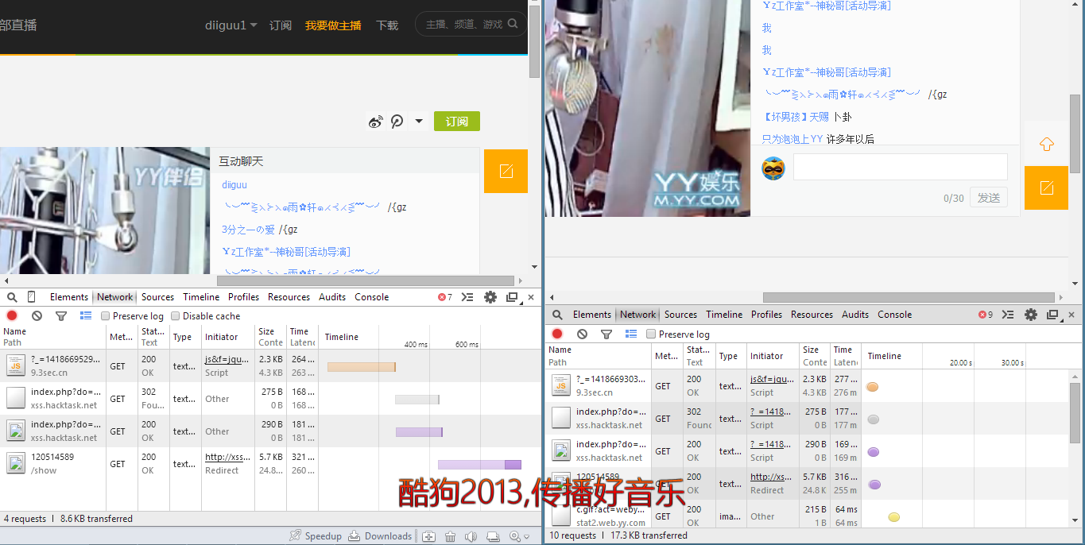This screenshot has width=1085, height=545.
Task: Click the red record button in left Network panel
Action: tap(12, 315)
